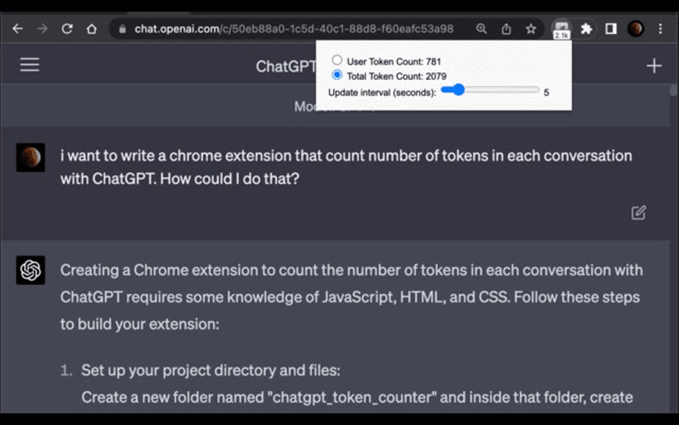The width and height of the screenshot is (679, 425).
Task: Select the "User Token Count" option
Action: pos(337,59)
